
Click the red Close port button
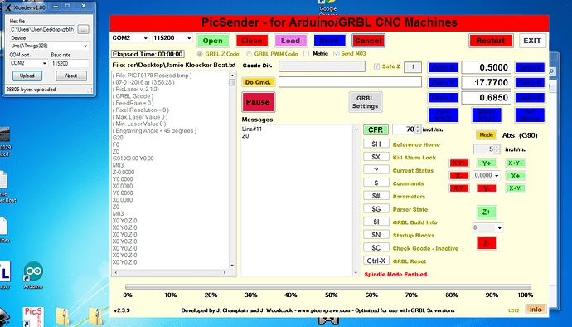click(x=252, y=41)
